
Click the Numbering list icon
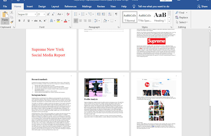pyautogui.click(x=83, y=14)
